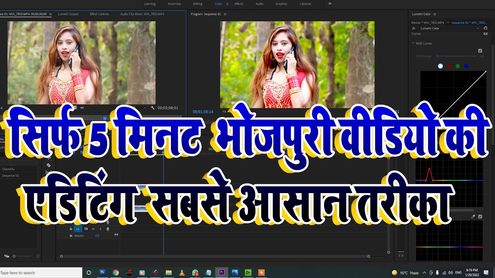
Task: Select the Sequence 01 * MVI_7855 tab
Action: click(469, 23)
